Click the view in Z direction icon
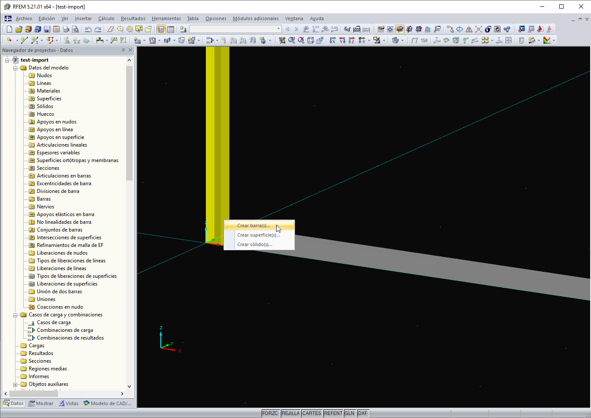The image size is (591, 418). (x=351, y=40)
